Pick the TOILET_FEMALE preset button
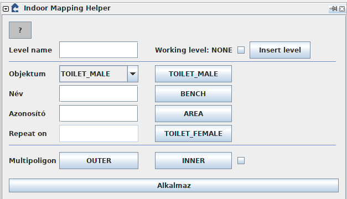The height and width of the screenshot is (199, 347). coord(193,133)
